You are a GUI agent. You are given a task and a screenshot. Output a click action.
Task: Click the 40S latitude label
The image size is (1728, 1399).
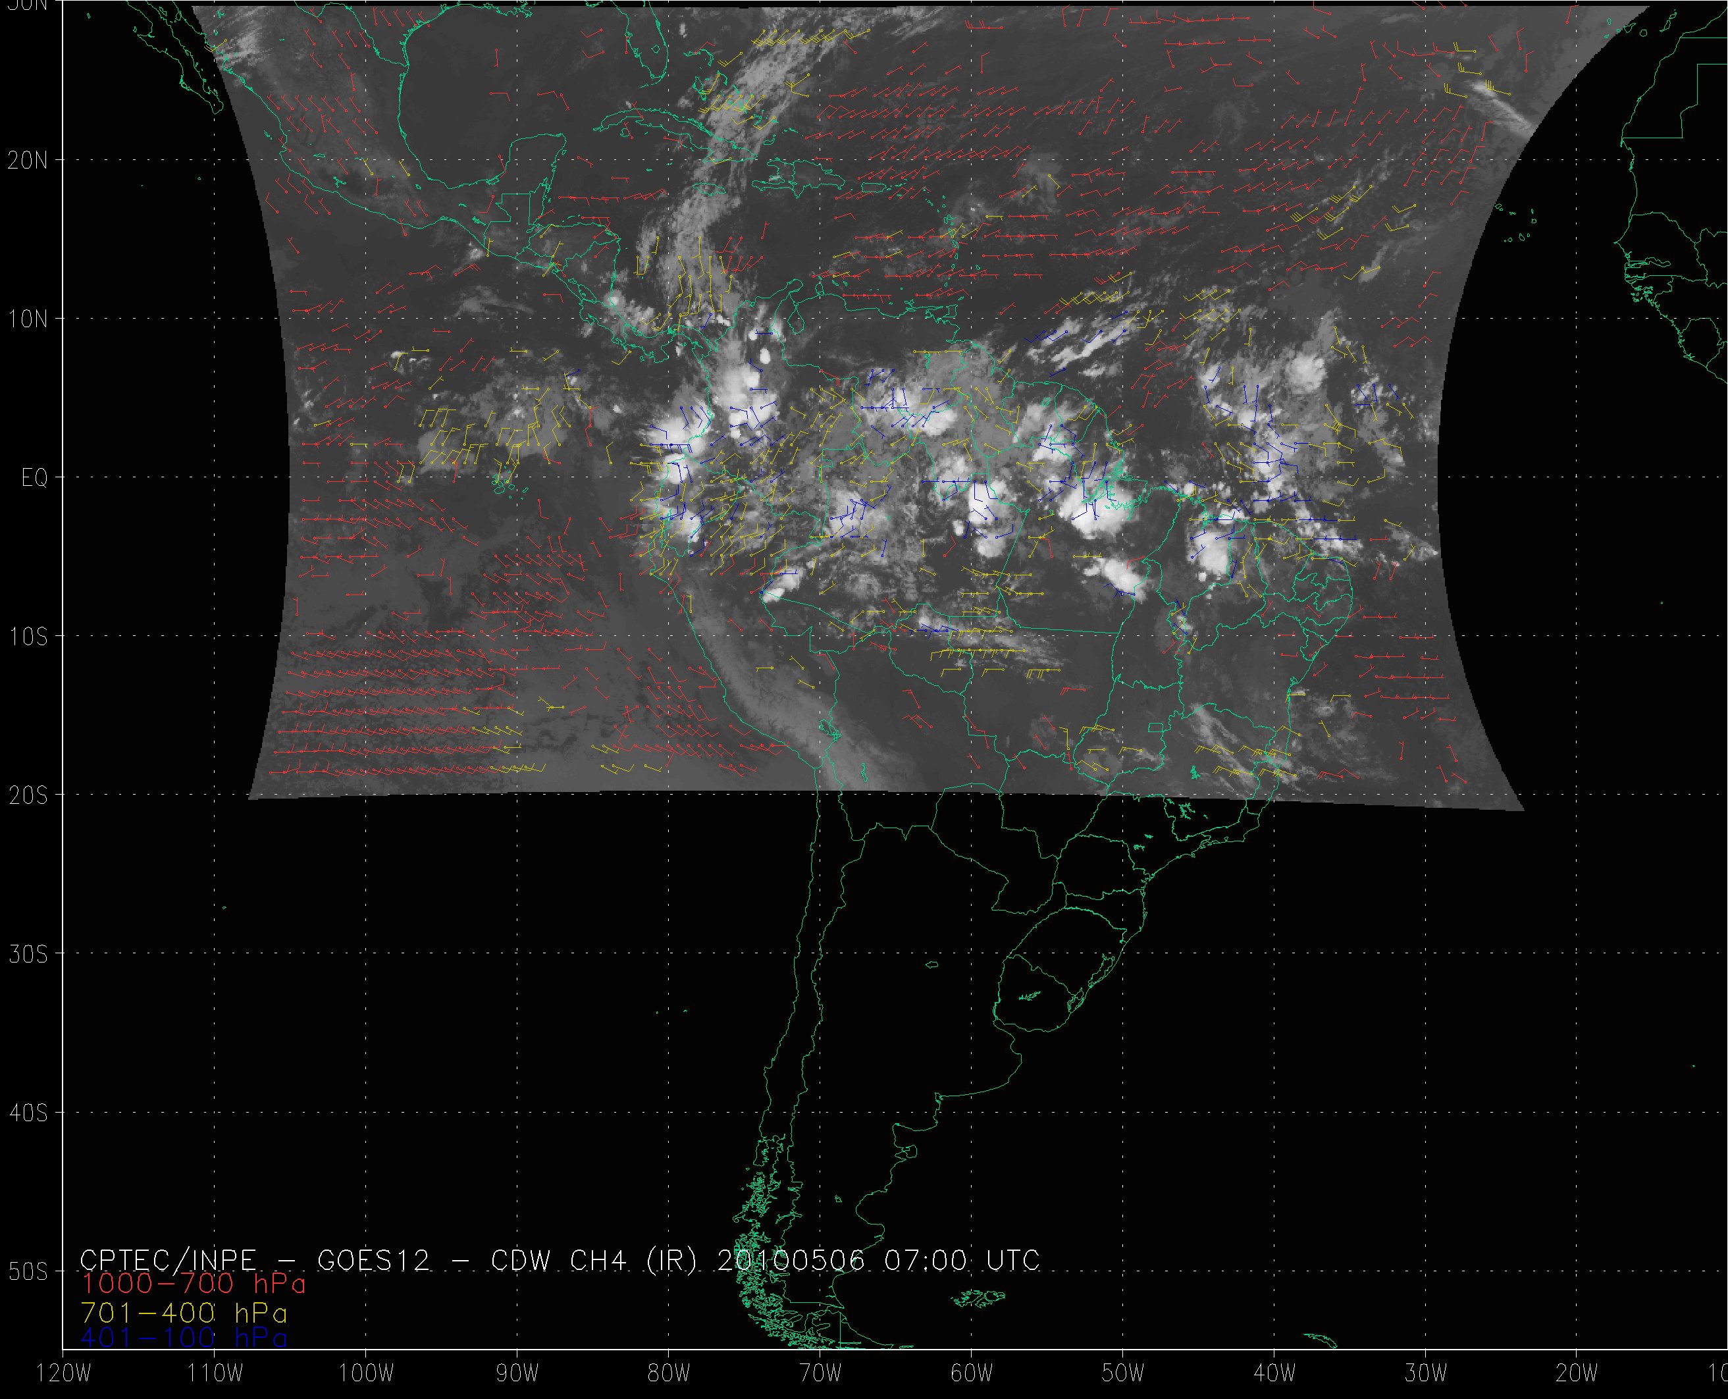coord(28,1113)
